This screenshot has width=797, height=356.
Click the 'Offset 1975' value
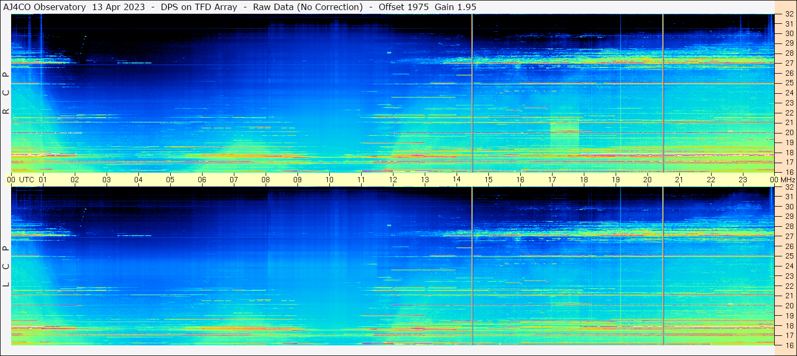(404, 7)
